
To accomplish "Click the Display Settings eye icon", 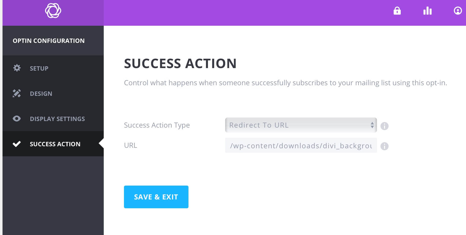I will 17,119.
